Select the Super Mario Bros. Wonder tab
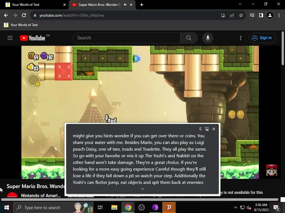This screenshot has height=213, width=285. point(99,5)
